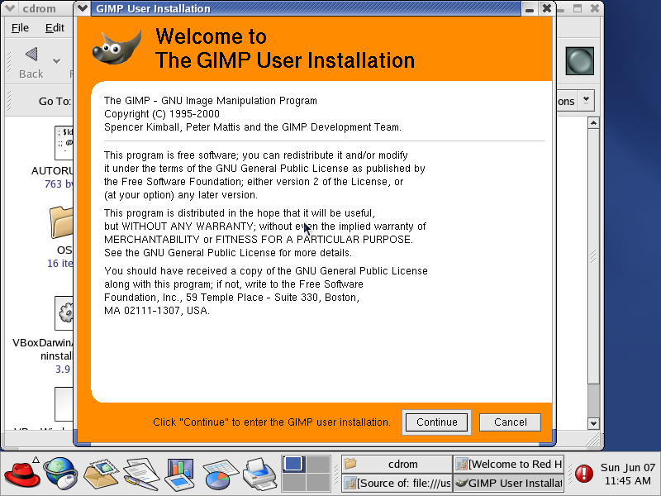Open the cdrom window menu arrow
The height and width of the screenshot is (496, 661).
(10, 8)
